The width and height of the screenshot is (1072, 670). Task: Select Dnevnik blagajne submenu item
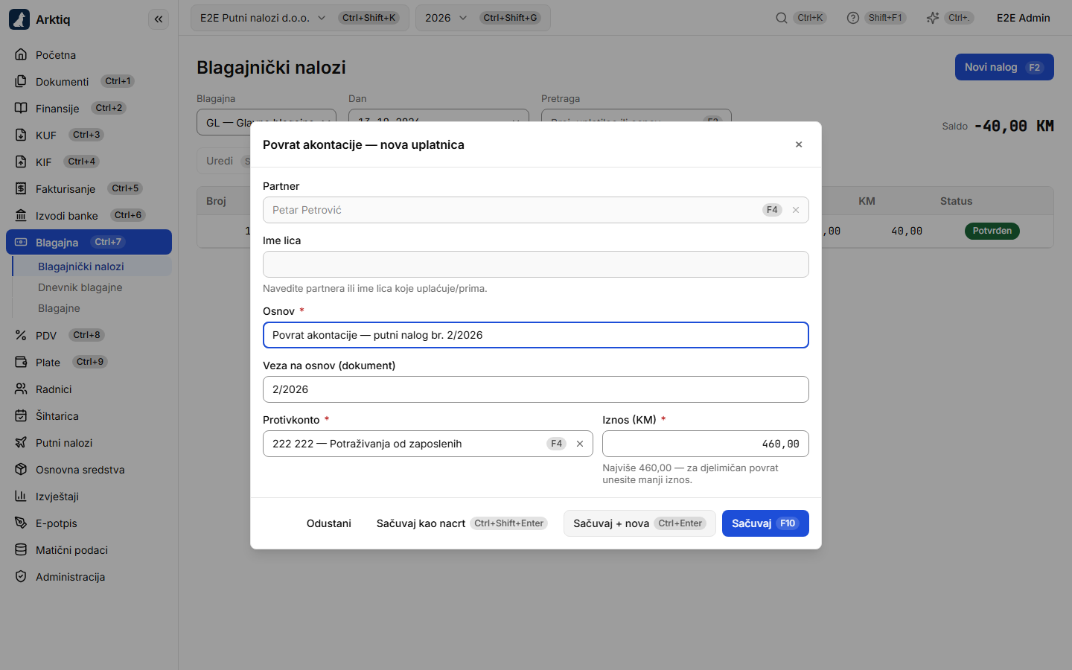pyautogui.click(x=92, y=287)
